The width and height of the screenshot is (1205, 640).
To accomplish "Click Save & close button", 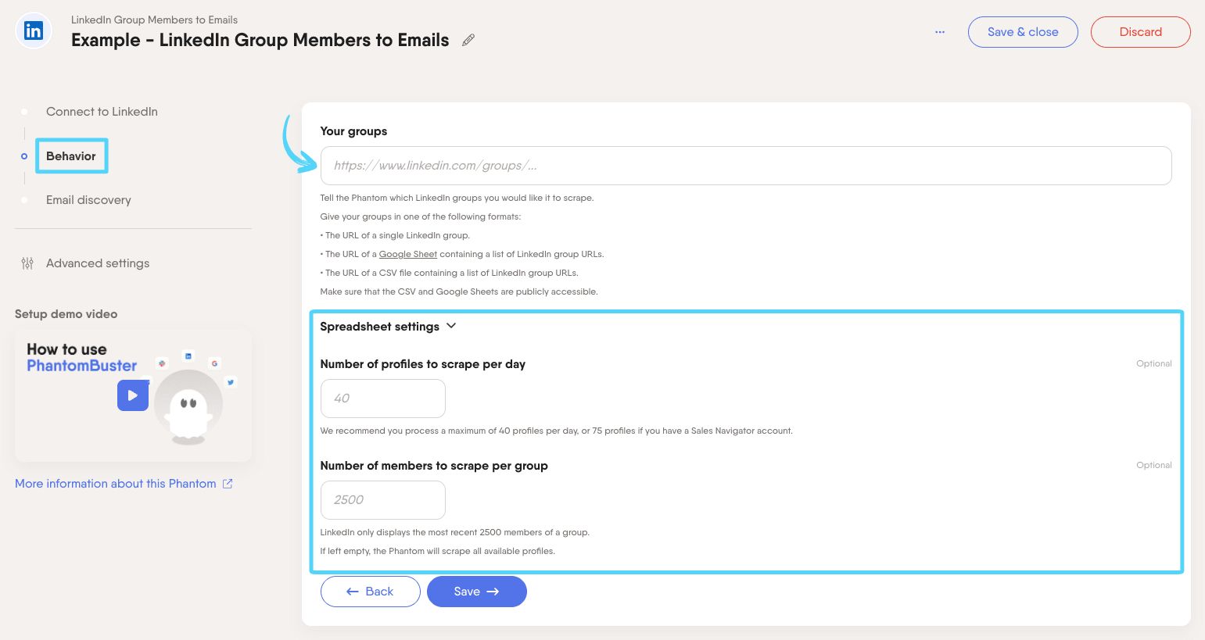I will (1023, 32).
